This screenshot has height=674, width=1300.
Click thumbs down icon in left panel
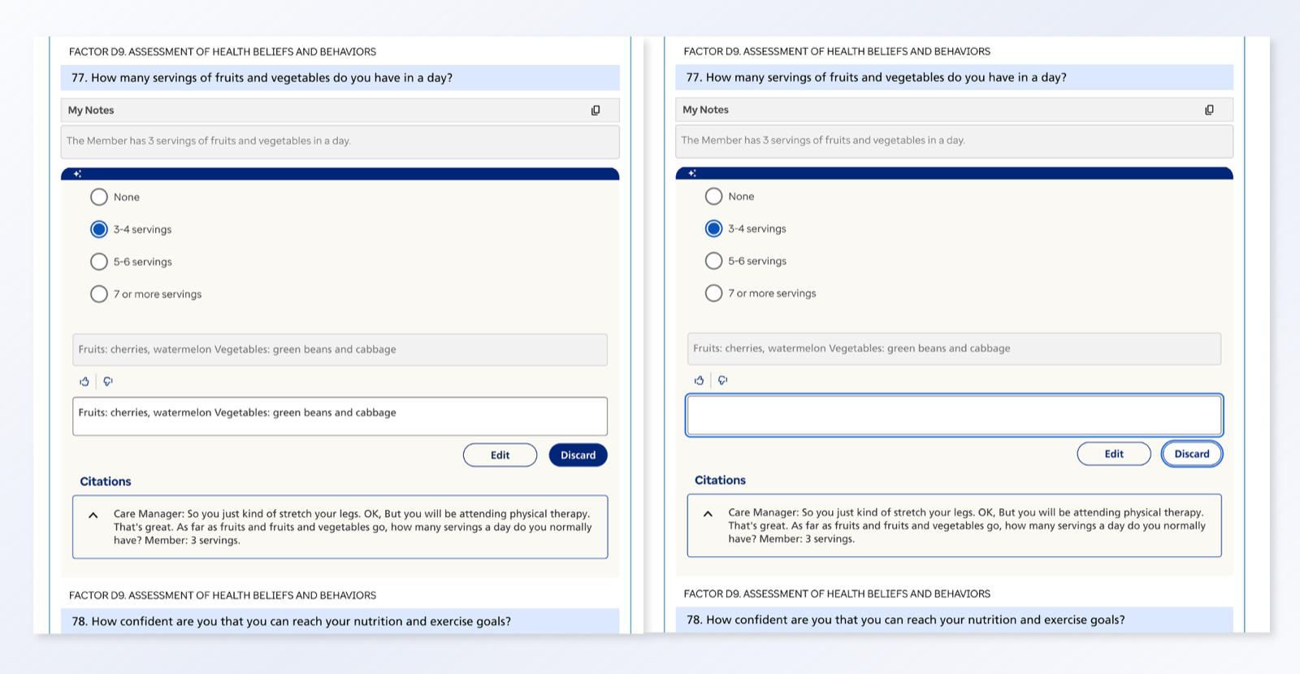(x=108, y=381)
